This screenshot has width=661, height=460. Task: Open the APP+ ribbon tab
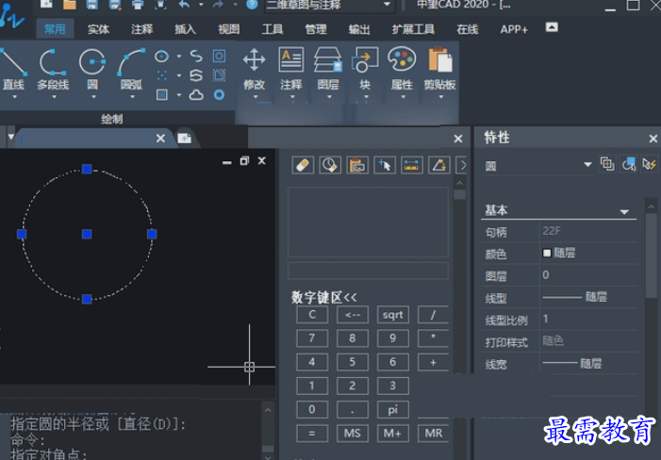click(x=514, y=29)
